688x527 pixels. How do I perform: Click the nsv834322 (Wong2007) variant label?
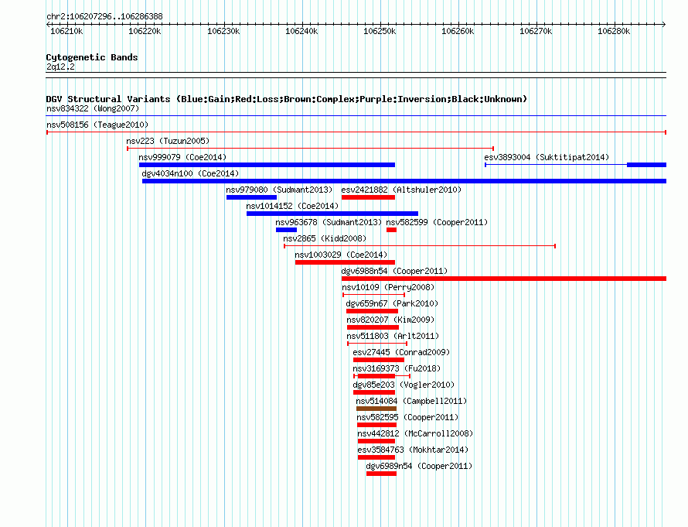click(x=93, y=108)
